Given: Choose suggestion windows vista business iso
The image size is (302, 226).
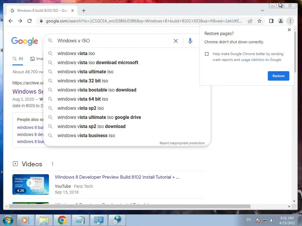Looking at the screenshot, I should click(127, 135).
